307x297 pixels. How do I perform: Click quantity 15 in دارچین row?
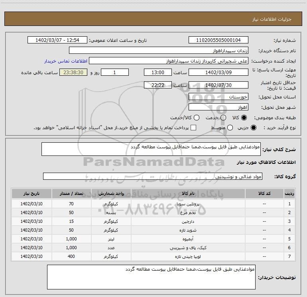coord(71,221)
